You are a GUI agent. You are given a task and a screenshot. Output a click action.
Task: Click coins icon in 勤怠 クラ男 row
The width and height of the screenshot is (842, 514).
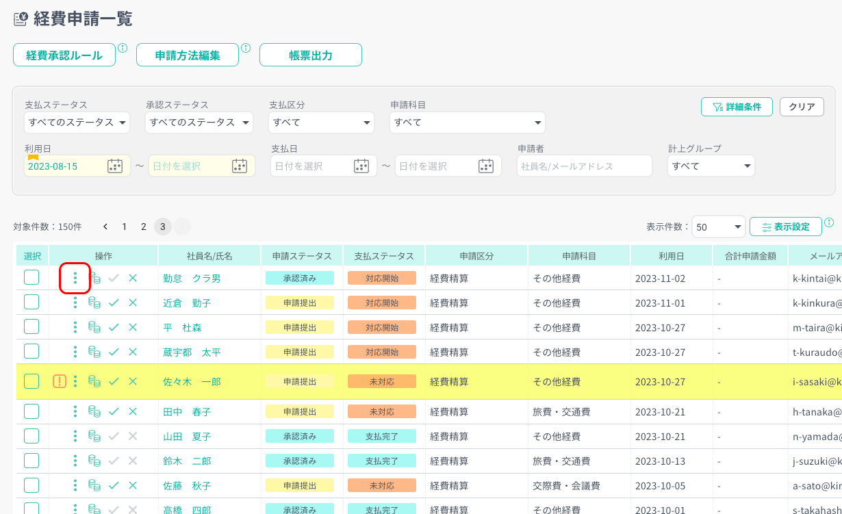tap(94, 279)
